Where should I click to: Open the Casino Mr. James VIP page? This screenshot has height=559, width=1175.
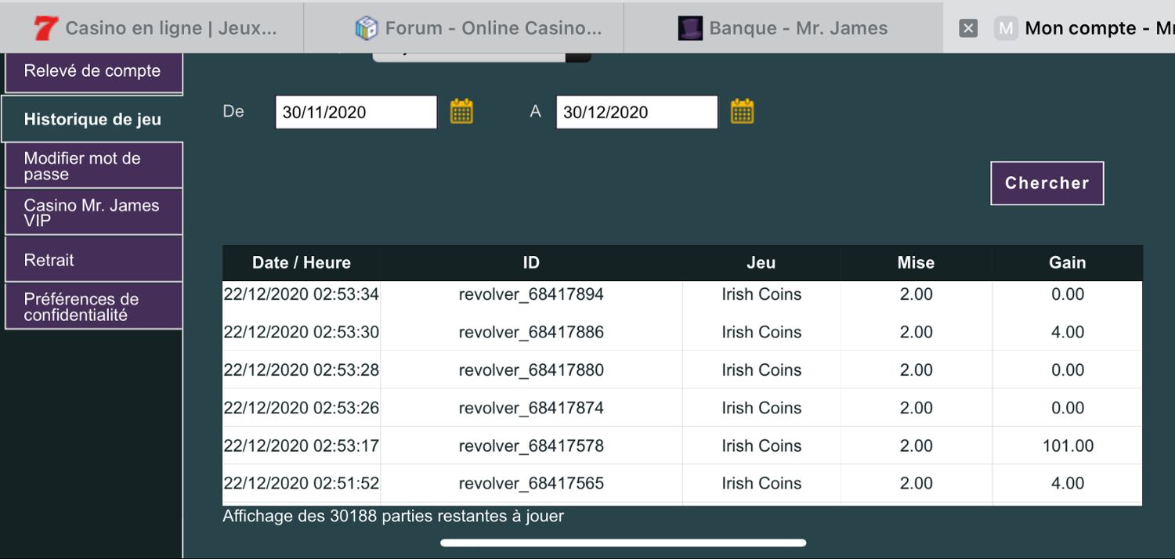point(92,212)
